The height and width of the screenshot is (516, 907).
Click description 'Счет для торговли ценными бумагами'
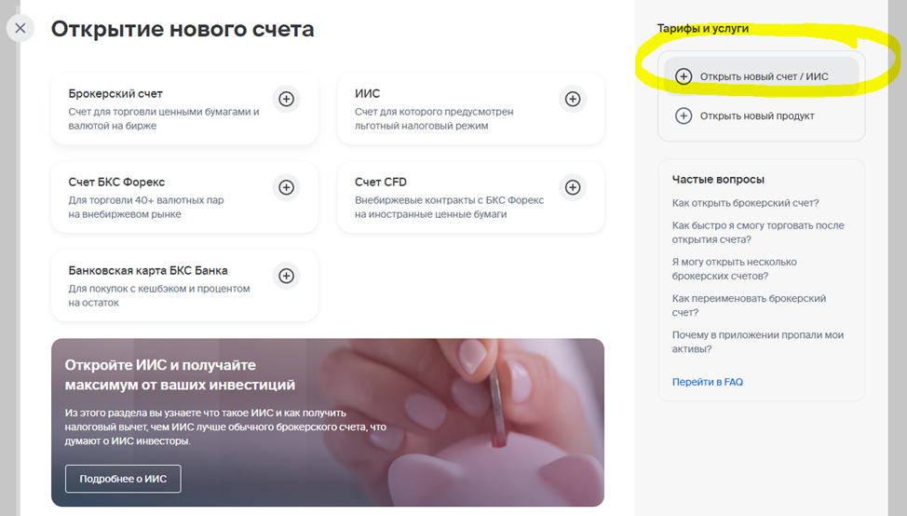click(164, 118)
